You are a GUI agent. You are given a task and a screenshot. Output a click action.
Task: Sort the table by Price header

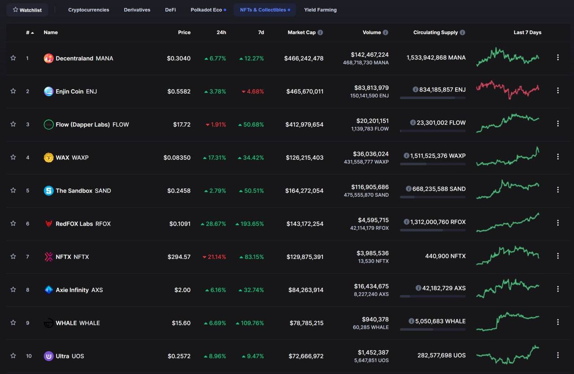pos(184,32)
